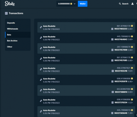137x117 pixels.
Task: Click betslip icon beside 99337378334
Action: [113, 102]
